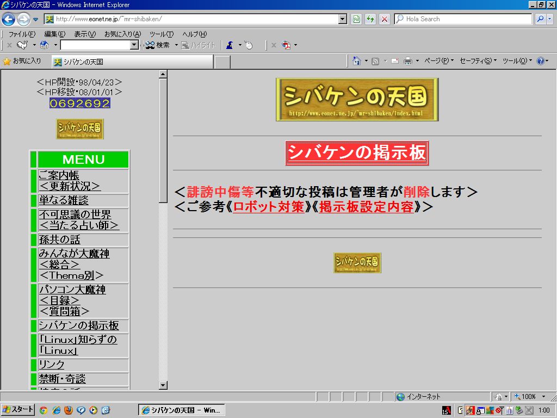Click the blue house toolbar icon
This screenshot has height=418, width=557.
[45, 45]
